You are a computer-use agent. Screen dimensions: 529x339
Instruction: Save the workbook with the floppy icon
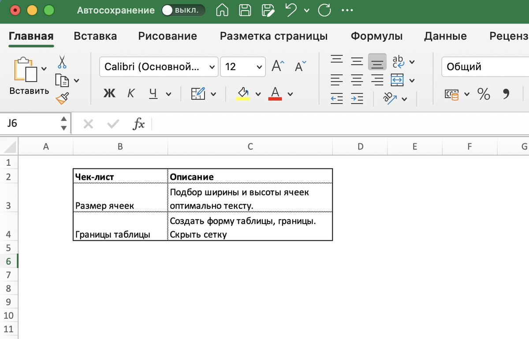point(245,10)
